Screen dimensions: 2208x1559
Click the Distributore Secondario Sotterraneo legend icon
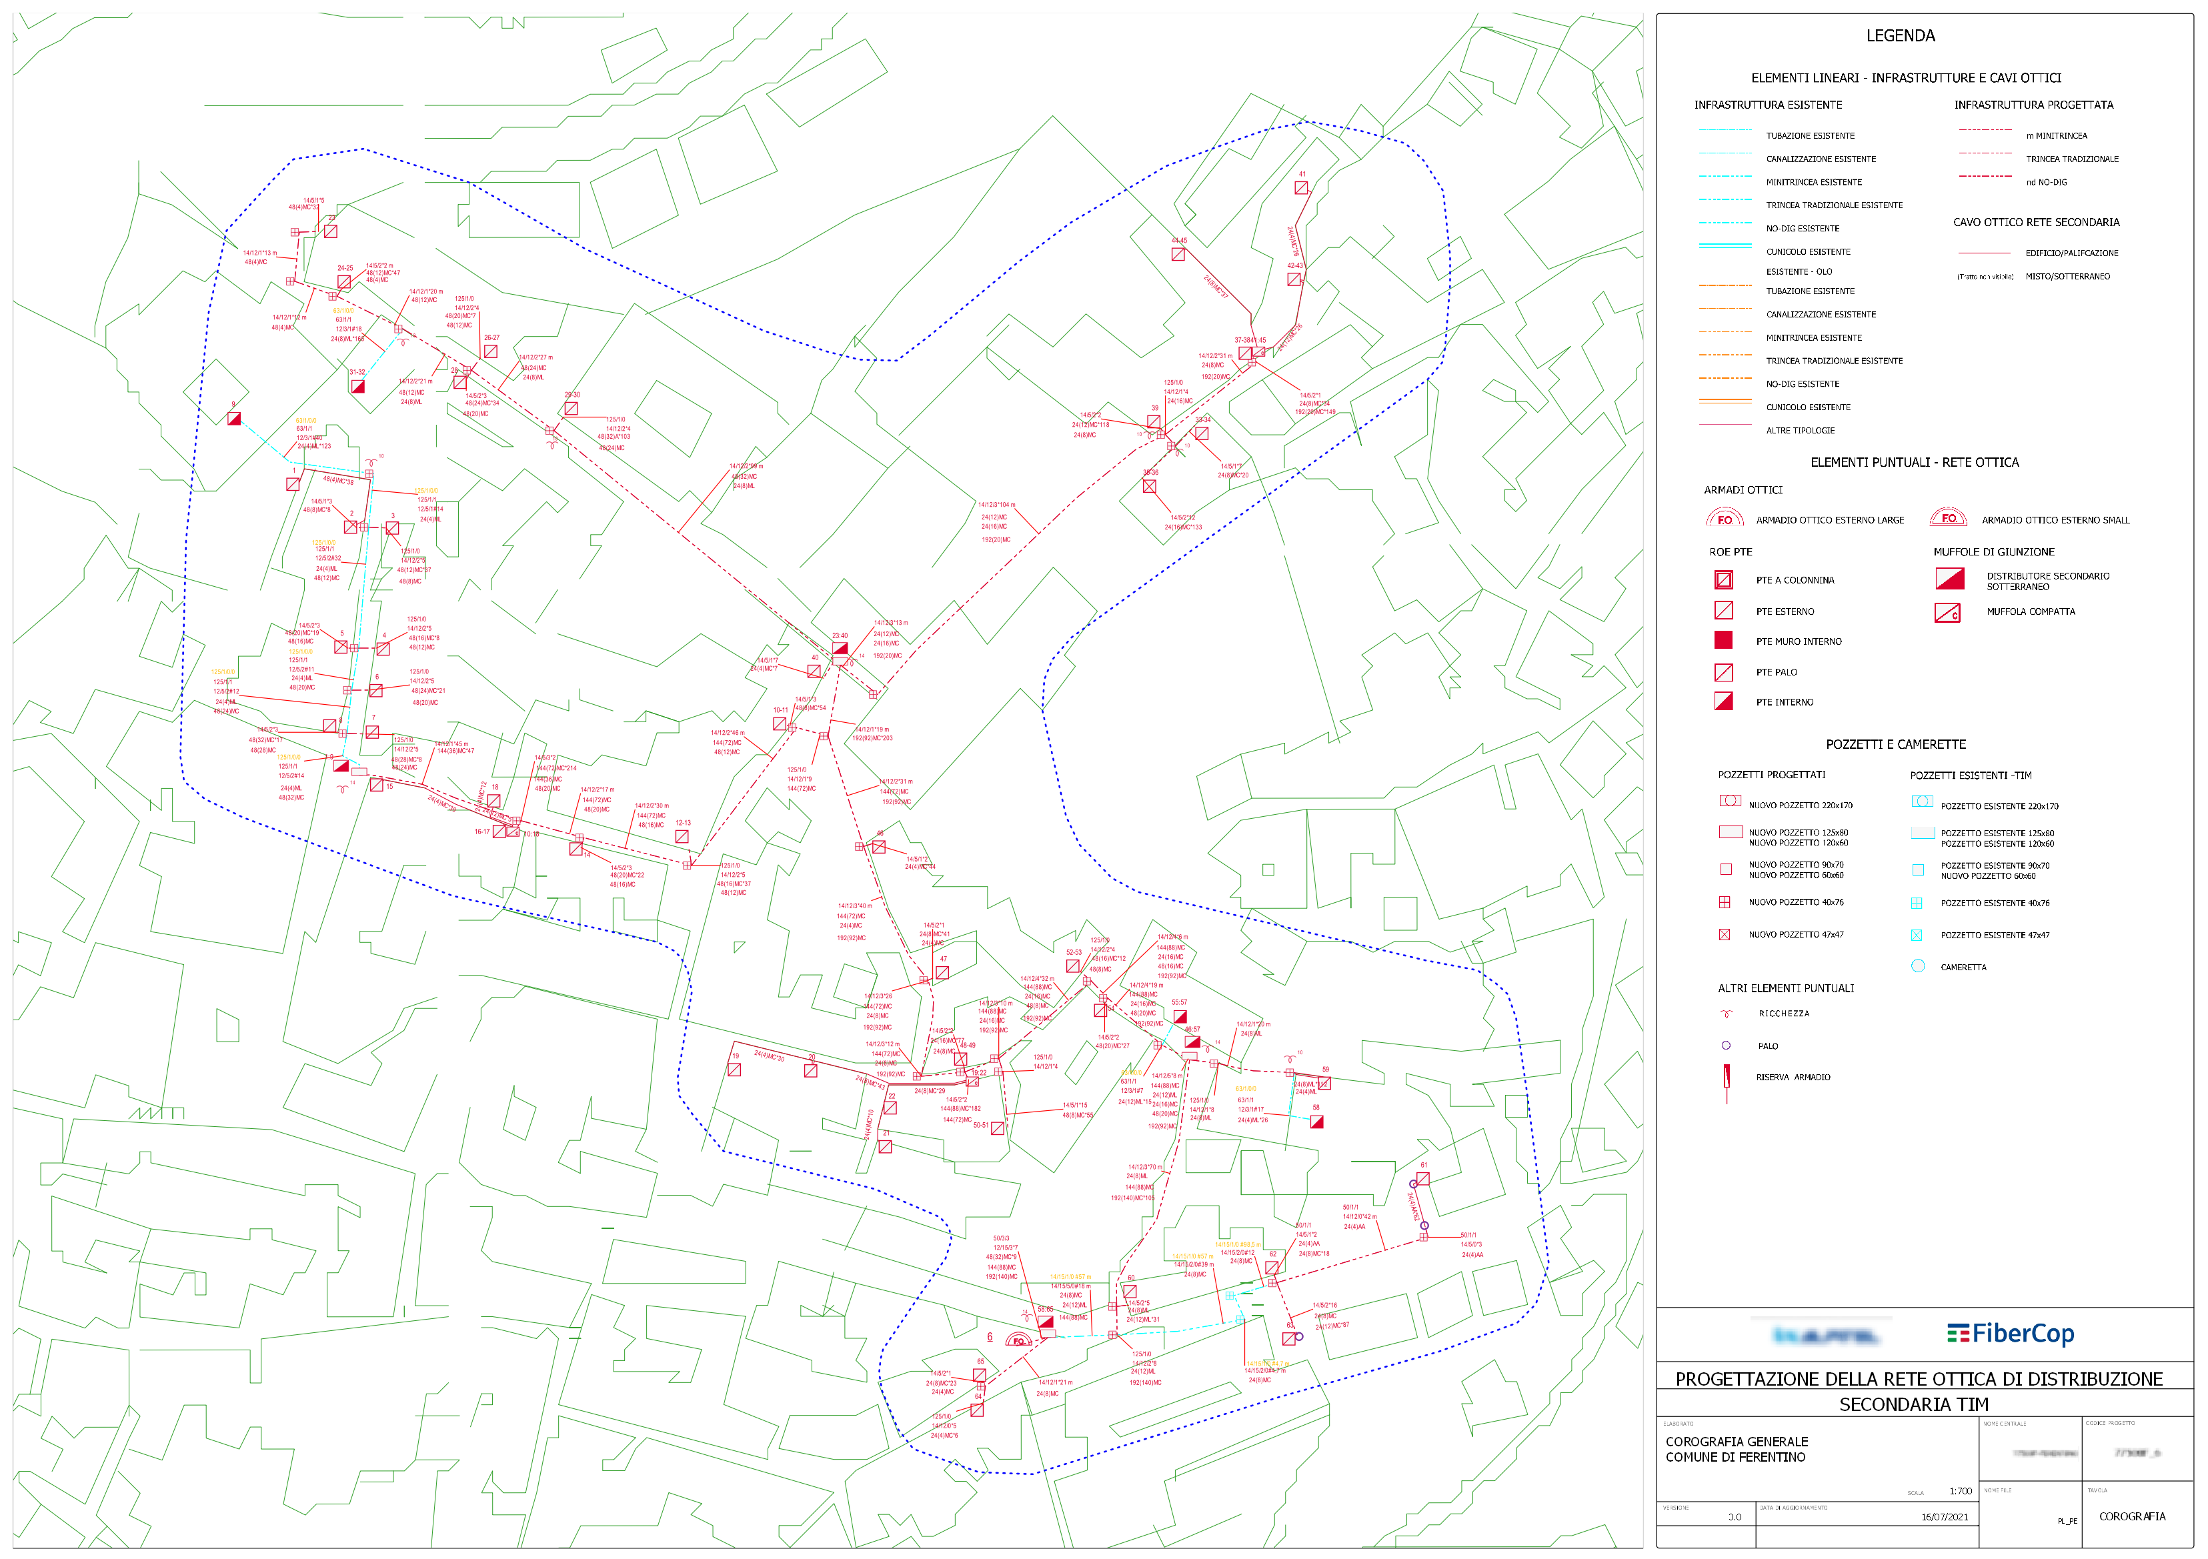1949,579
